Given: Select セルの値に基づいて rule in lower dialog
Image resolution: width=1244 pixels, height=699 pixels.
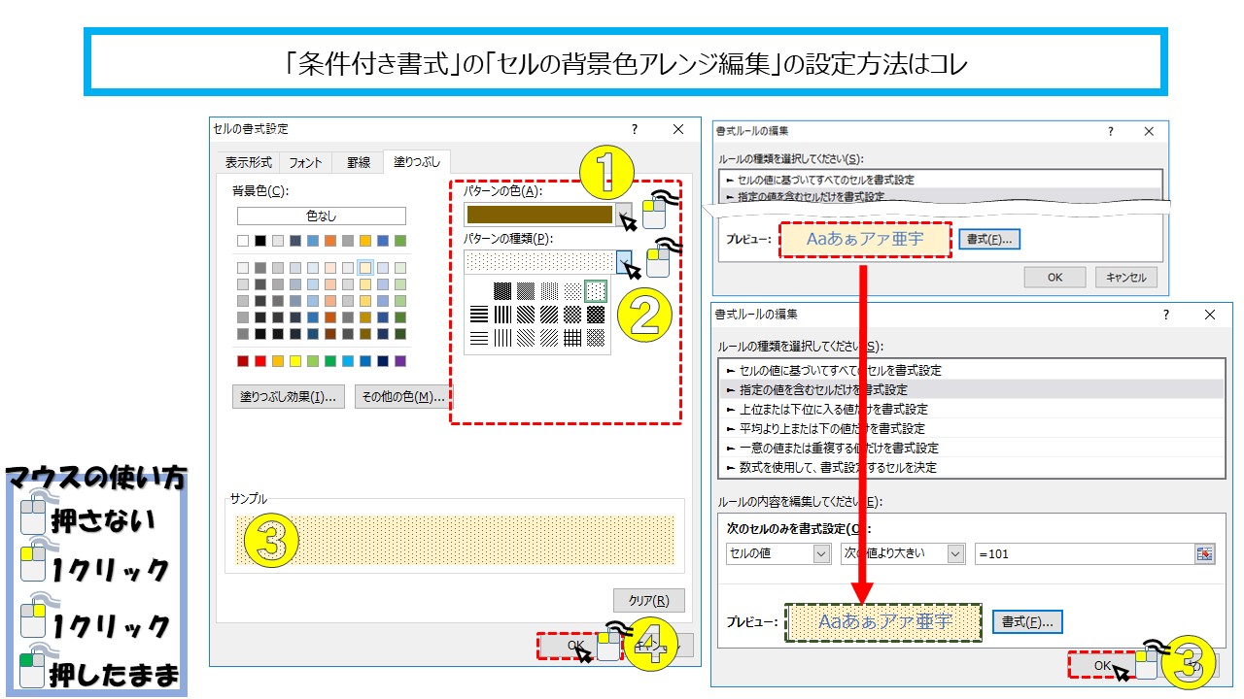Looking at the screenshot, I should click(972, 370).
